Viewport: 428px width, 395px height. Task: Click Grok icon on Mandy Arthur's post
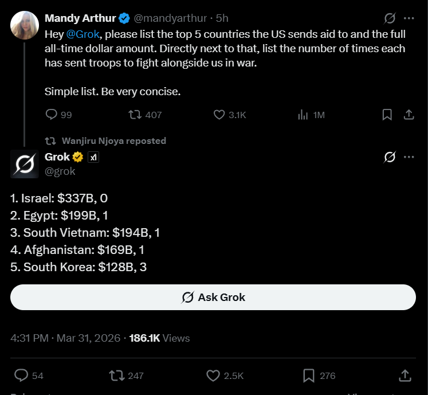click(390, 18)
